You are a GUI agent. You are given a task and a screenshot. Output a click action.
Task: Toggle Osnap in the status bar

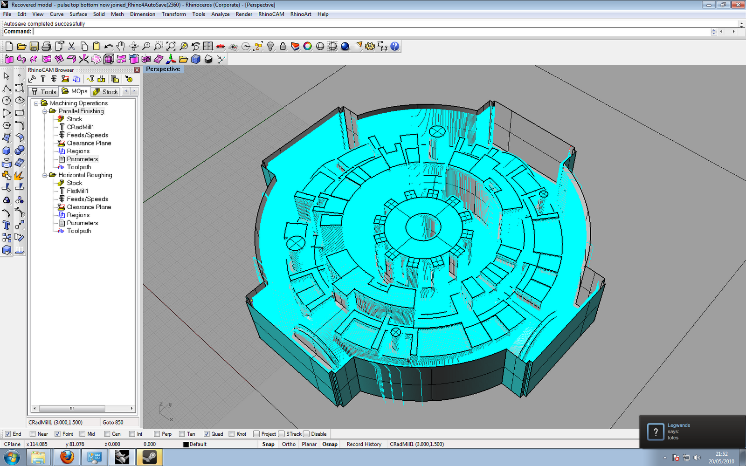330,444
